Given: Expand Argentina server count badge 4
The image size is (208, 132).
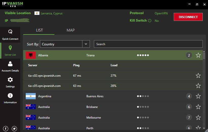Looking at the screenshot, I should 189,96.
